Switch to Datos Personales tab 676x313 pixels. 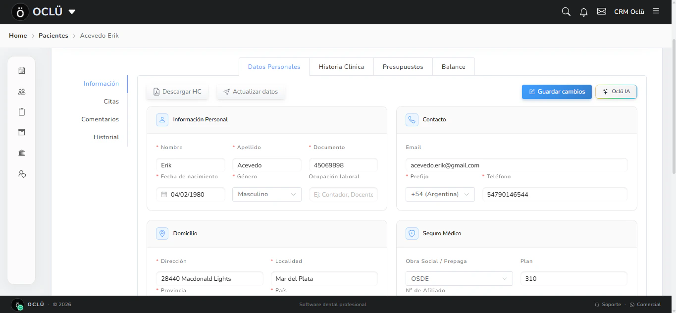(x=274, y=67)
